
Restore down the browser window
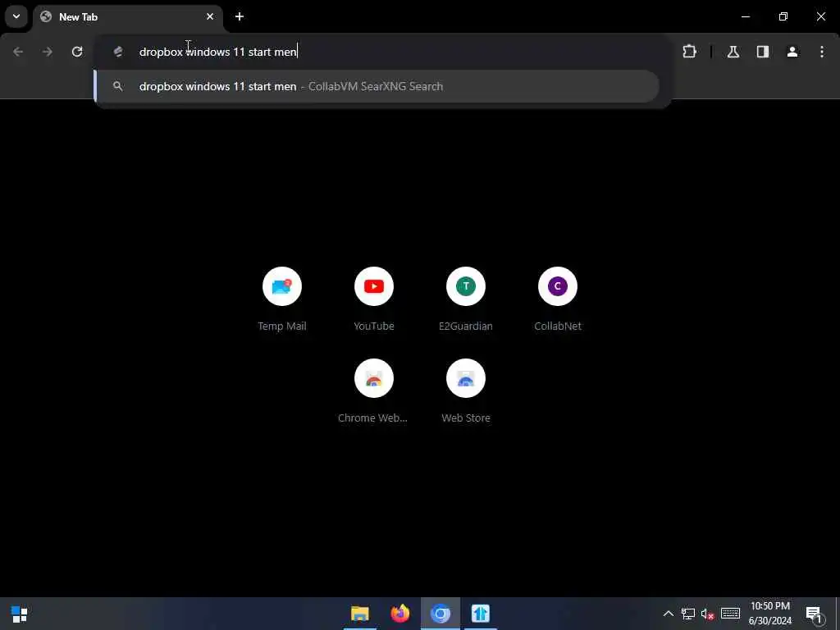[783, 16]
